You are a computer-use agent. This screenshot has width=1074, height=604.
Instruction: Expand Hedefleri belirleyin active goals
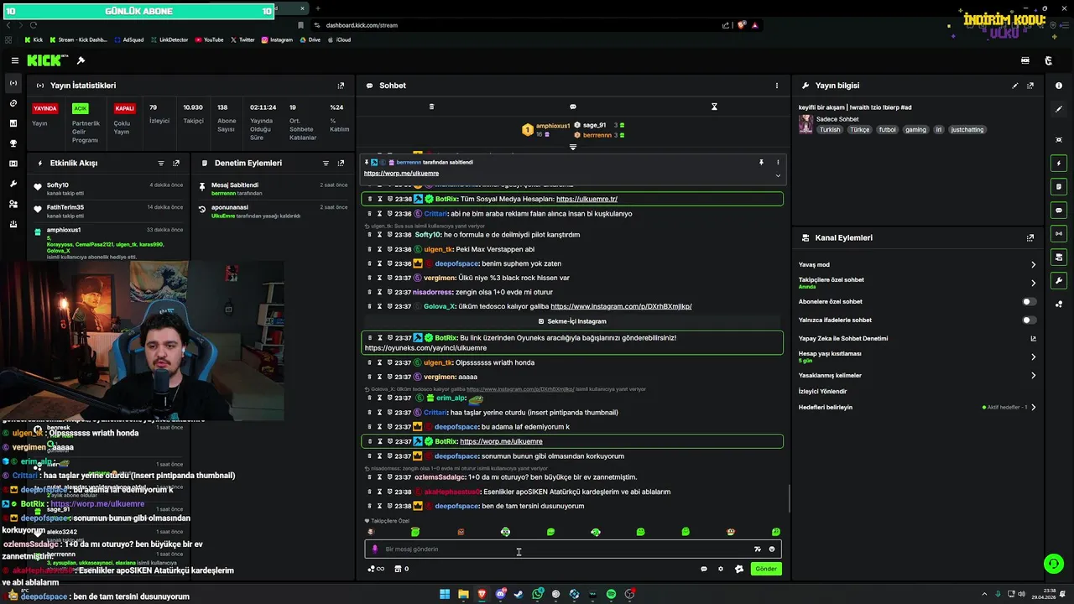pyautogui.click(x=1033, y=407)
